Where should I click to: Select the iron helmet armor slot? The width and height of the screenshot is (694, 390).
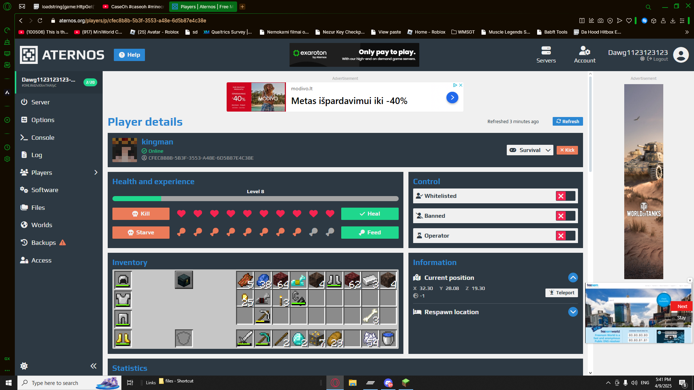(123, 280)
